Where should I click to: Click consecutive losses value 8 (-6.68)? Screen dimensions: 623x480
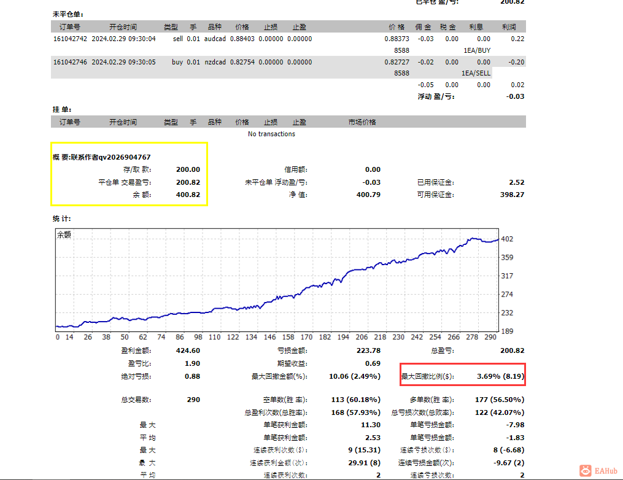coord(509,450)
